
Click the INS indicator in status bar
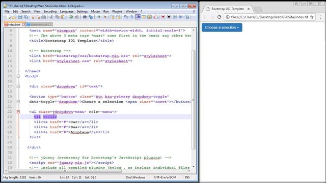(187, 177)
